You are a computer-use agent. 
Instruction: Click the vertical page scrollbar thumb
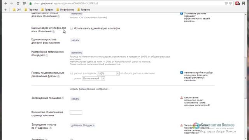click(x=246, y=78)
